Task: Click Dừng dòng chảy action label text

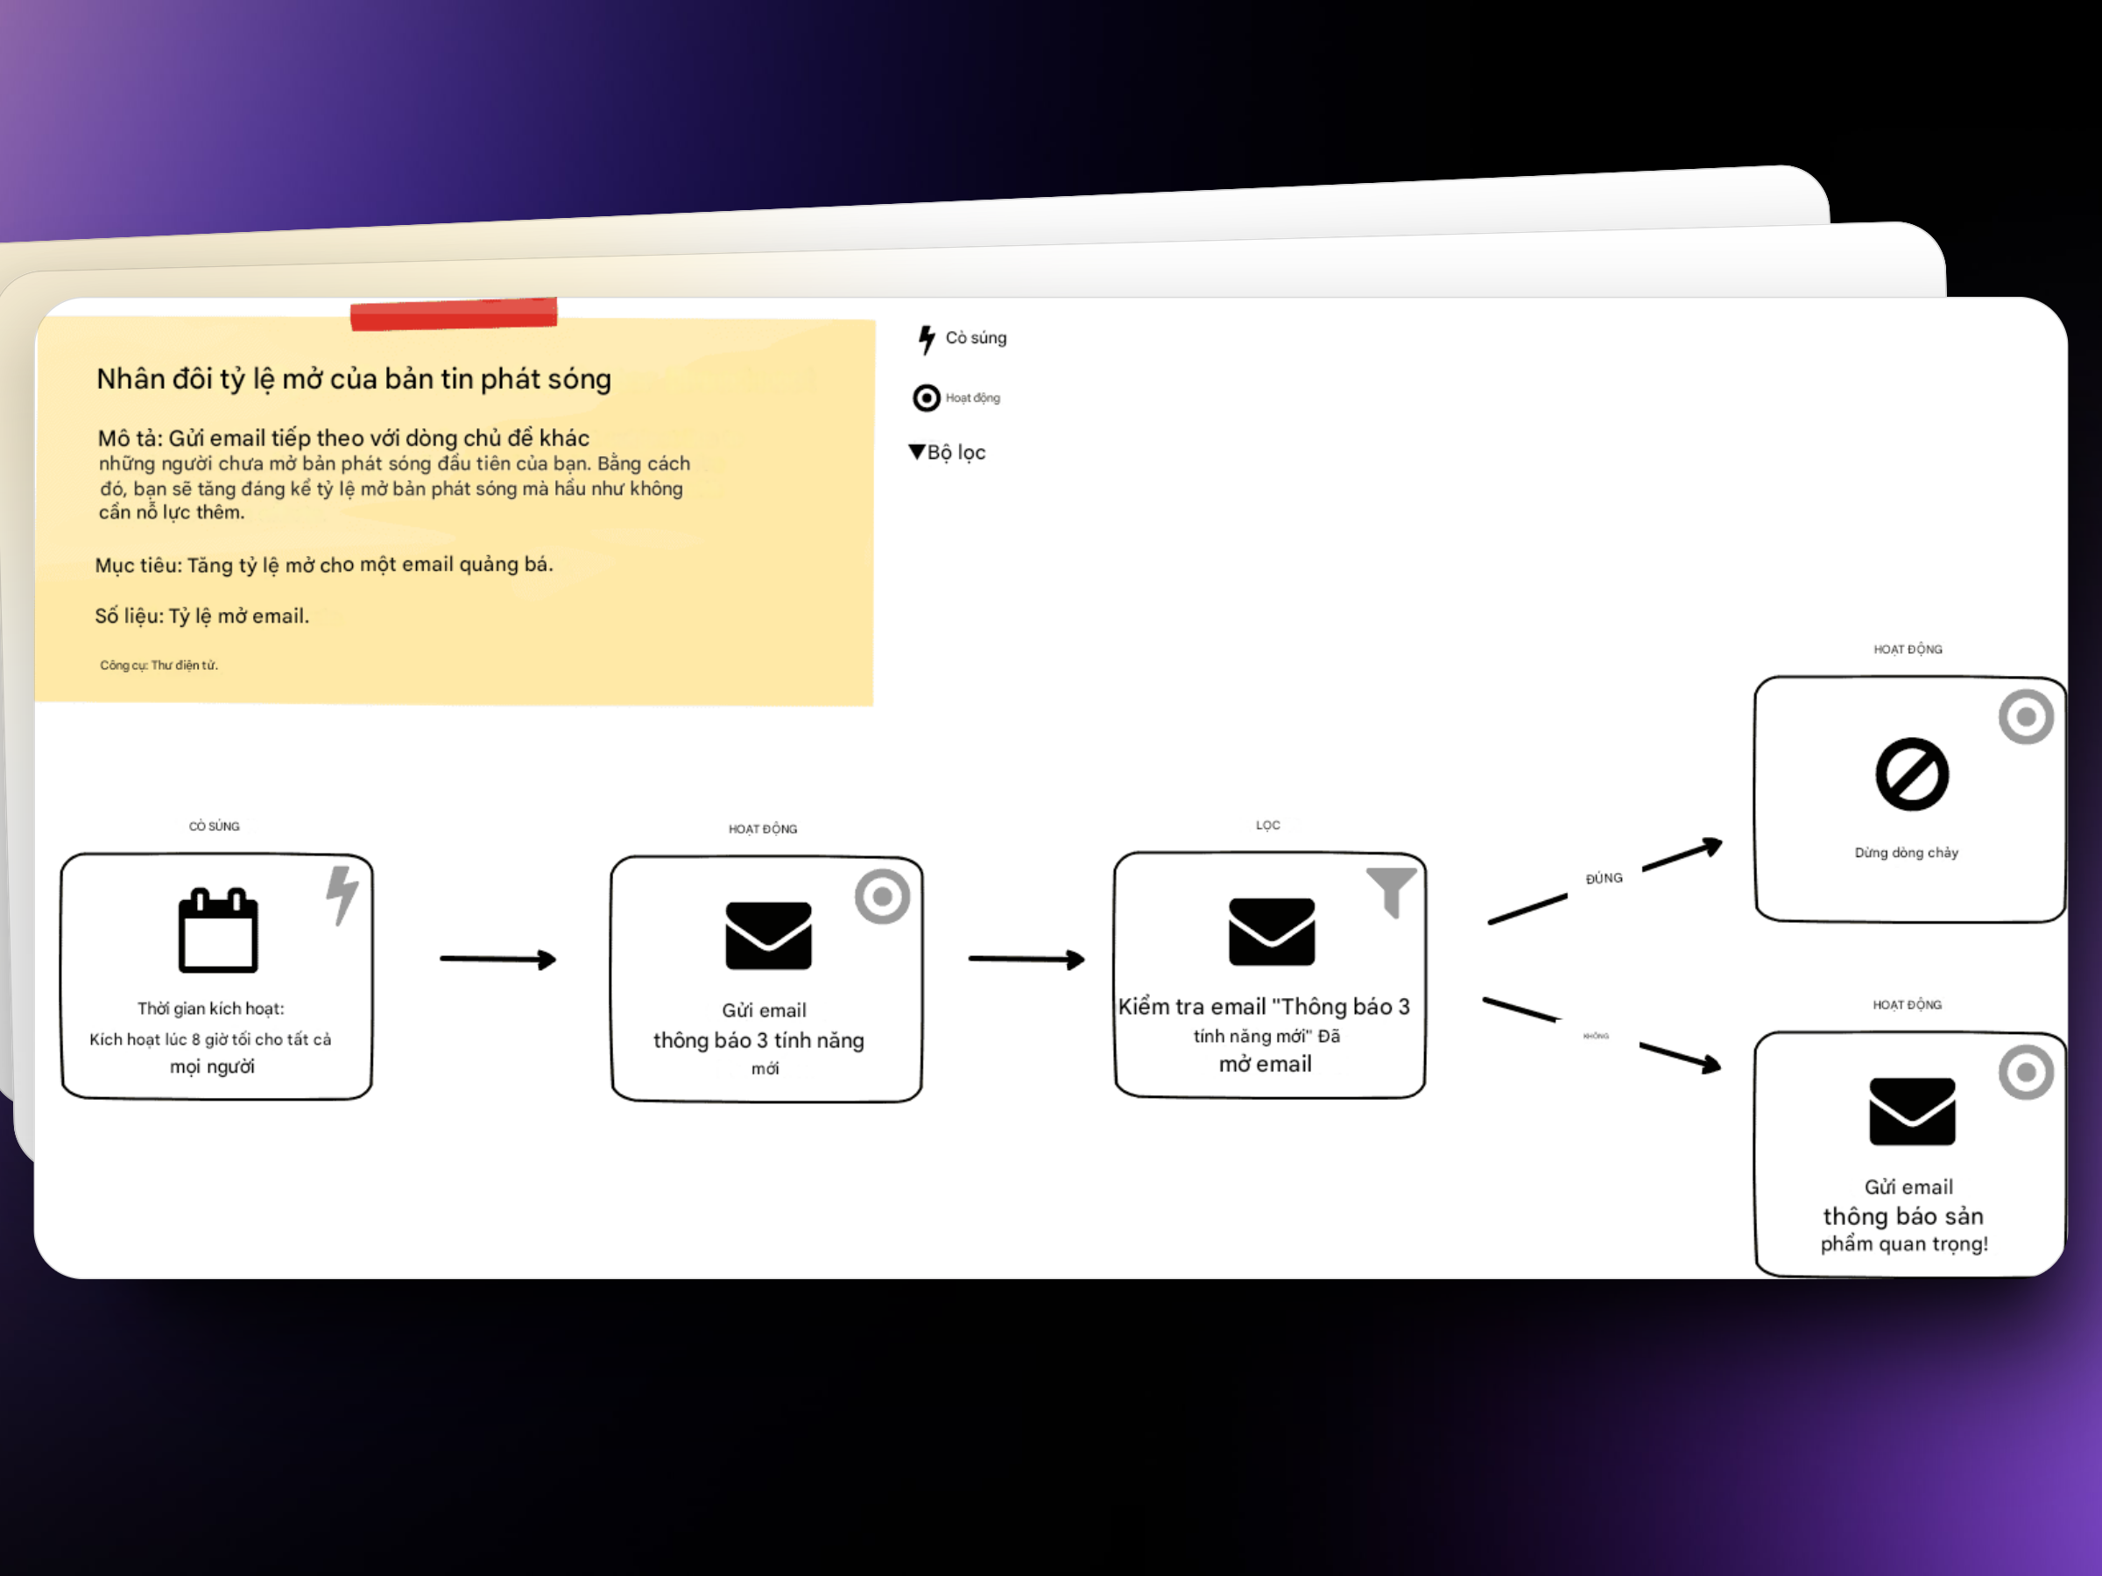Action: tap(1908, 857)
